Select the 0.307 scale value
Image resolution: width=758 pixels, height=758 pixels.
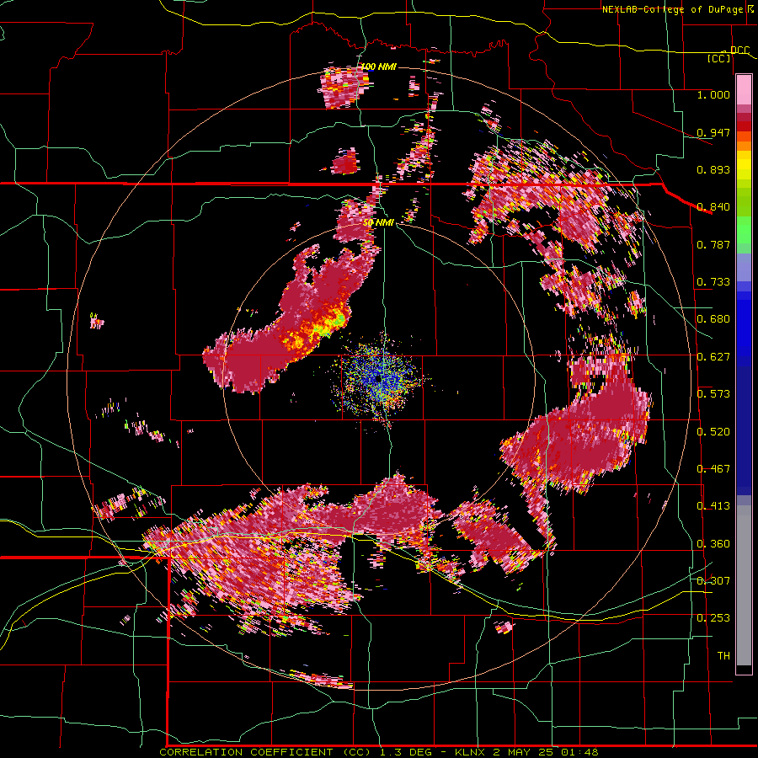coord(713,580)
